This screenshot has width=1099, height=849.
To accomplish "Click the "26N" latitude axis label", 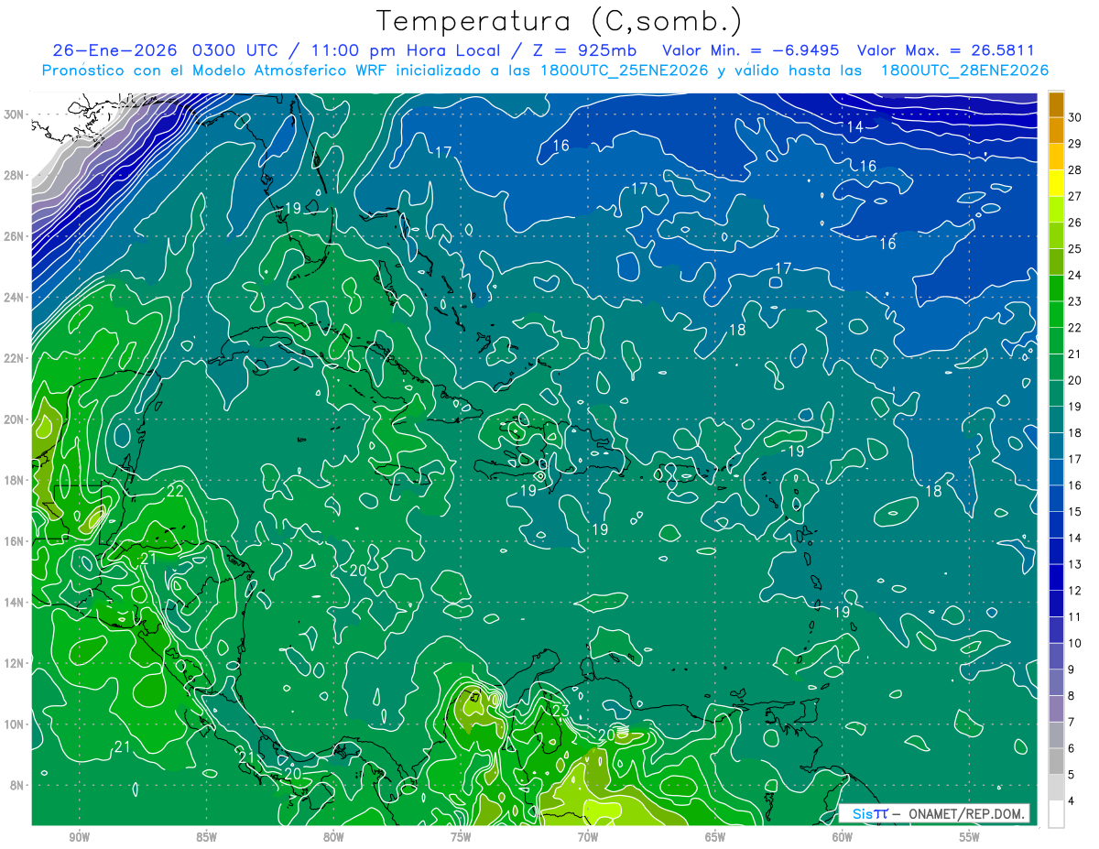I will point(15,236).
